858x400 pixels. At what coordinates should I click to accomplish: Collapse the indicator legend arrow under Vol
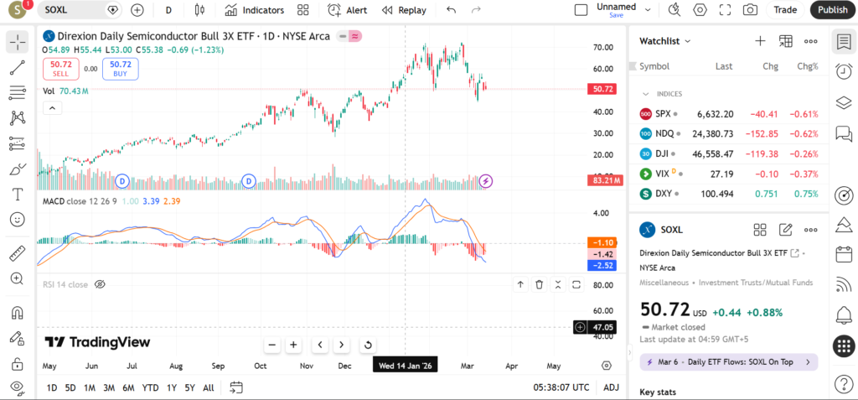pyautogui.click(x=52, y=107)
